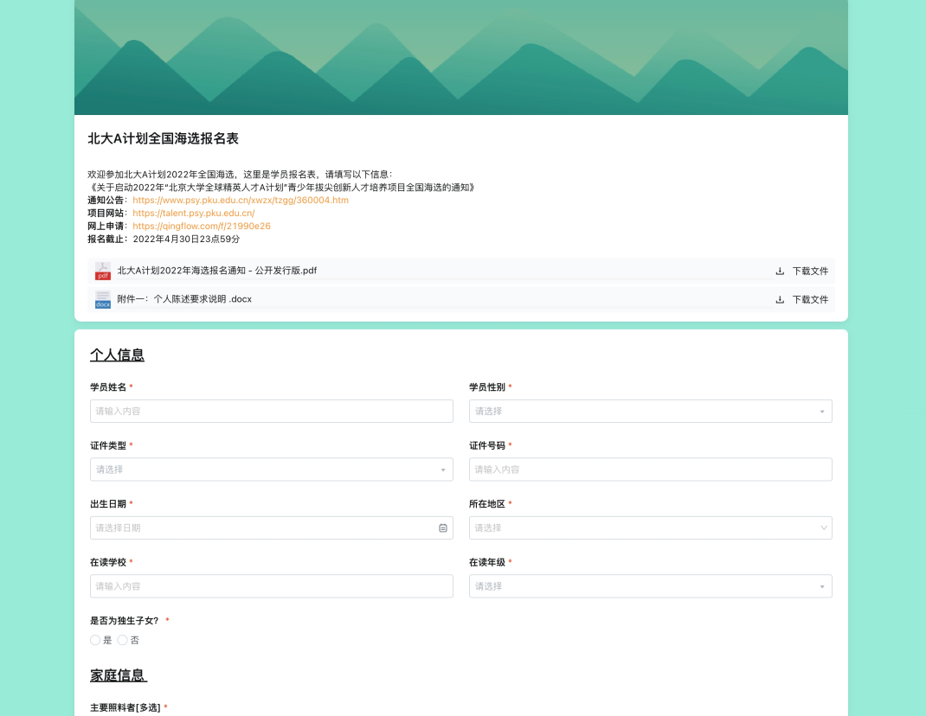This screenshot has height=716, width=926.
Task: Open the 学员性别 dropdown
Action: (650, 411)
